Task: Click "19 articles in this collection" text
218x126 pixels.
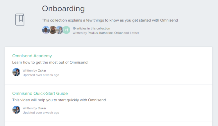Action: click(x=91, y=29)
